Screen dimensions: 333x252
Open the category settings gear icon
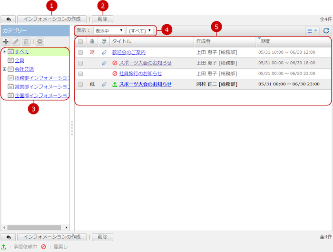(x=39, y=42)
